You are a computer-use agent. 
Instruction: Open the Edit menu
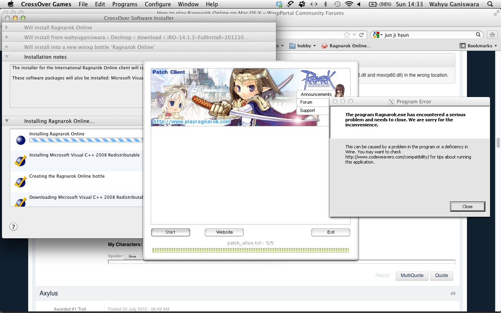click(100, 4)
